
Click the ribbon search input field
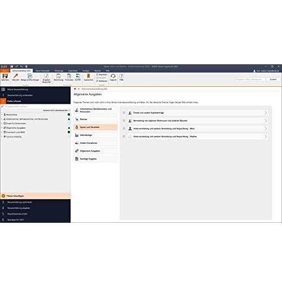[x=250, y=80]
